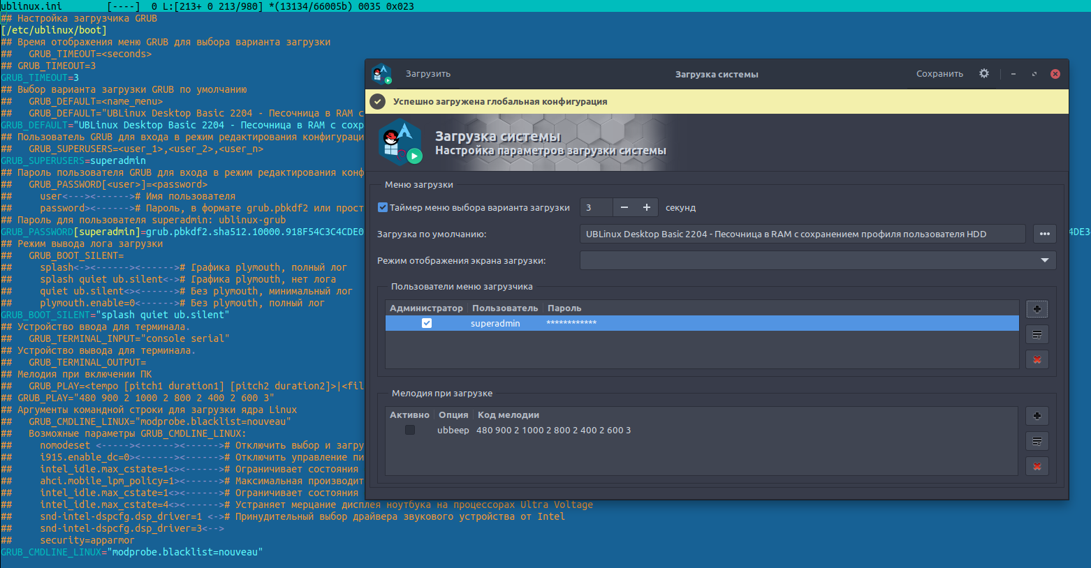Add a new boot melody
Image resolution: width=1091 pixels, height=568 pixels.
tap(1037, 416)
